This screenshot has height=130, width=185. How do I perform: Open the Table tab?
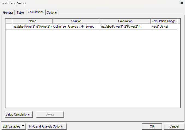(20, 13)
